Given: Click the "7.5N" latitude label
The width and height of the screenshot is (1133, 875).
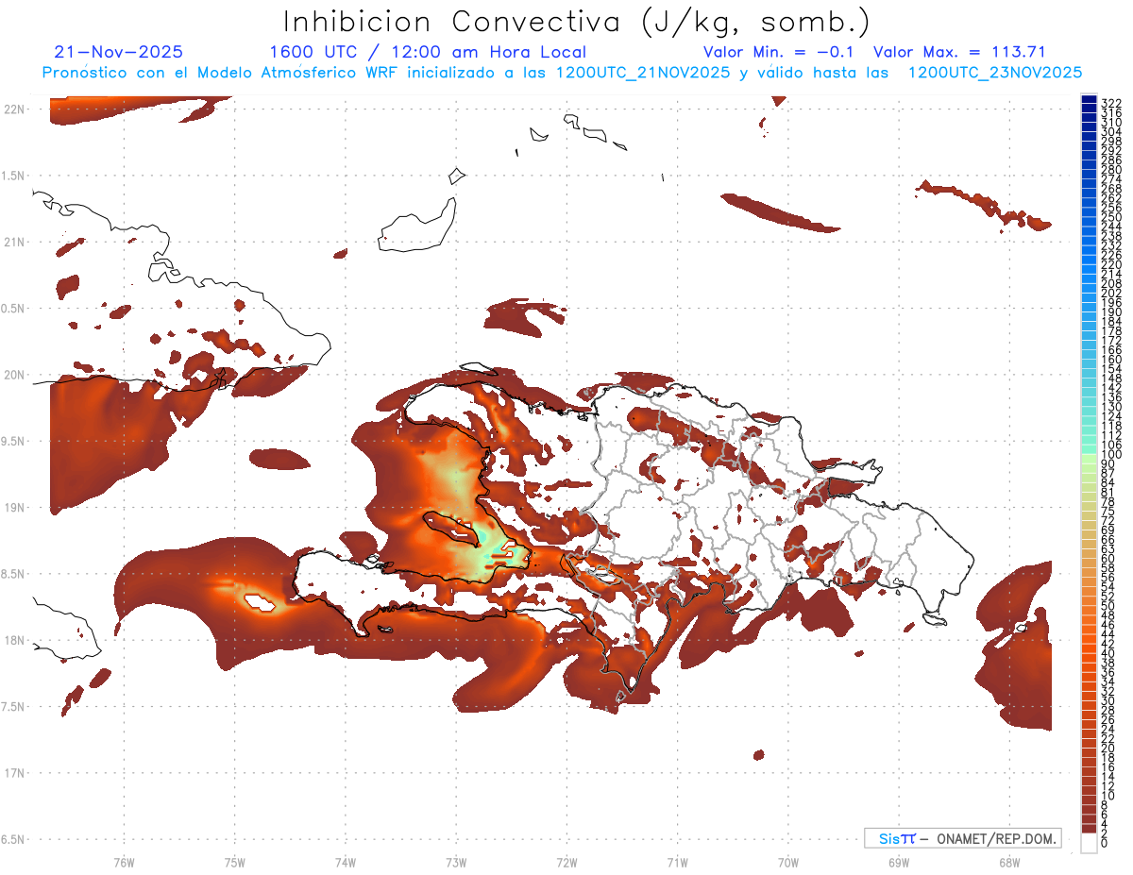Looking at the screenshot, I should [13, 706].
